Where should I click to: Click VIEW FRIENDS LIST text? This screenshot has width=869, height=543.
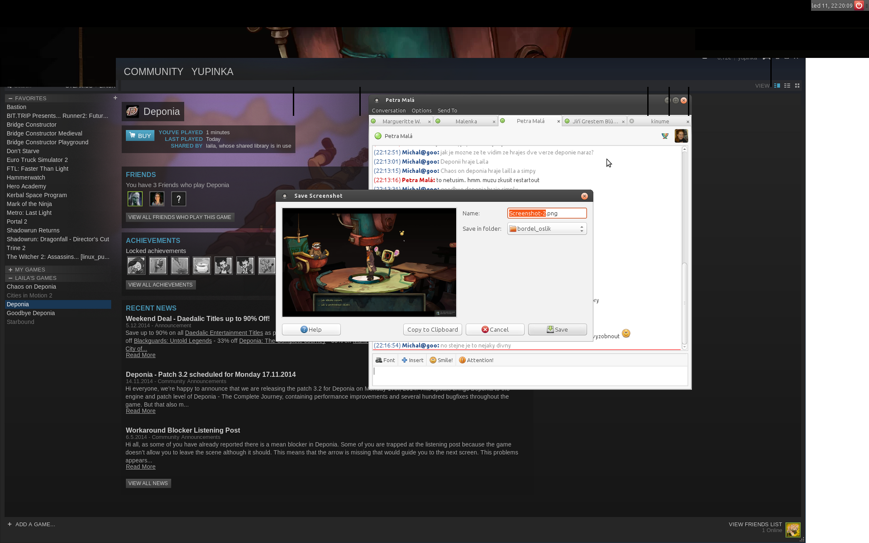click(755, 524)
